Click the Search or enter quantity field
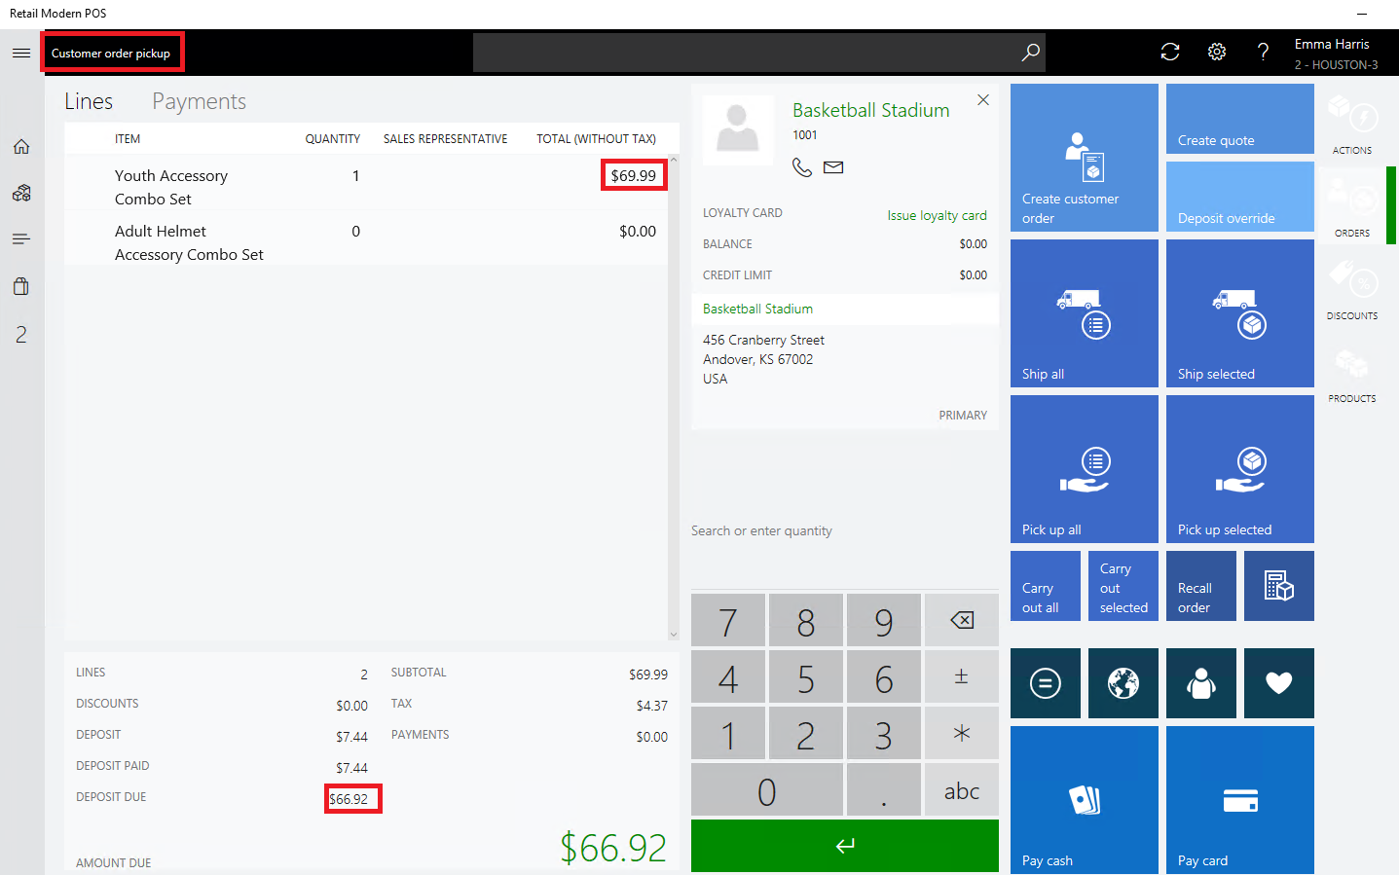 coord(843,531)
